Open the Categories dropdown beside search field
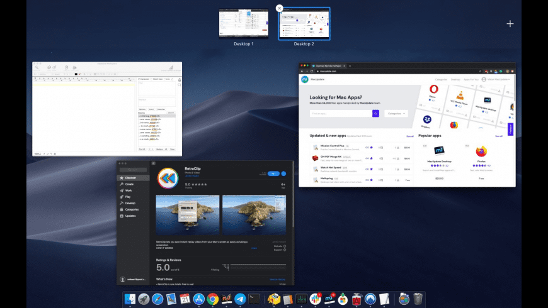 coord(396,113)
